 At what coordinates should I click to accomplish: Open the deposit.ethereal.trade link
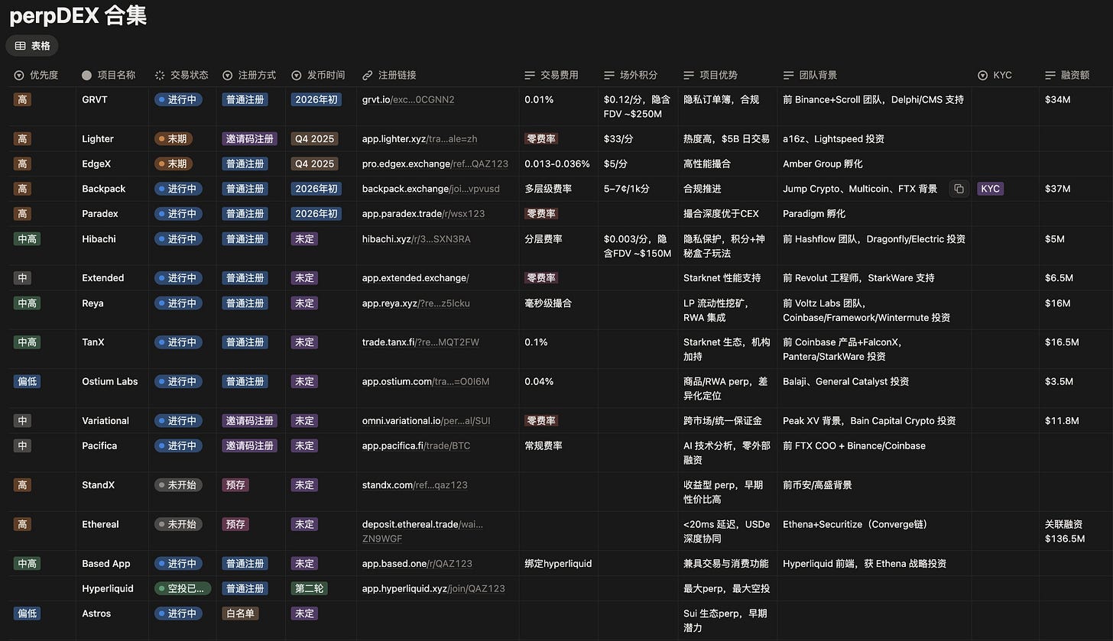coord(423,531)
